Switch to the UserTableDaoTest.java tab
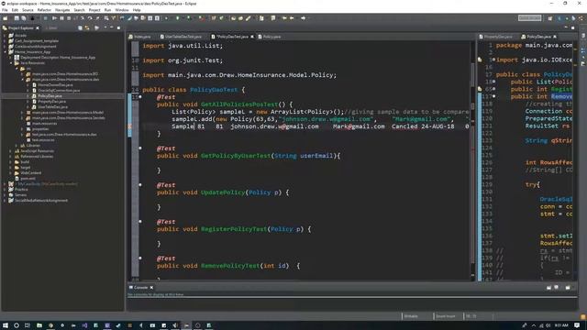This screenshot has height=330, width=587. [x=181, y=37]
